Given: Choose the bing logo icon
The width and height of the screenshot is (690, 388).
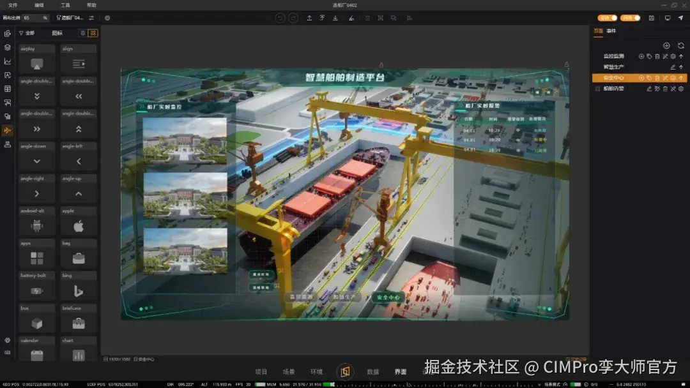Looking at the screenshot, I should coord(79,291).
